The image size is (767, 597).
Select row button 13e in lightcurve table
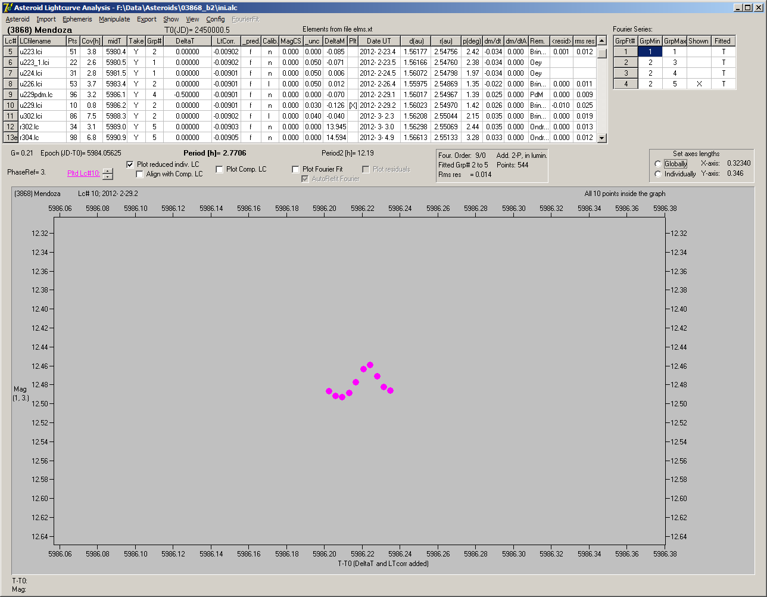pyautogui.click(x=11, y=138)
